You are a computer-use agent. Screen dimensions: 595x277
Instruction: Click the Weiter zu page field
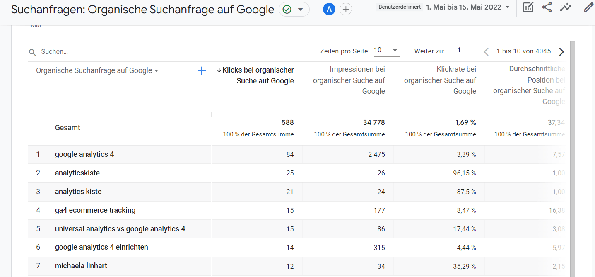[459, 50]
